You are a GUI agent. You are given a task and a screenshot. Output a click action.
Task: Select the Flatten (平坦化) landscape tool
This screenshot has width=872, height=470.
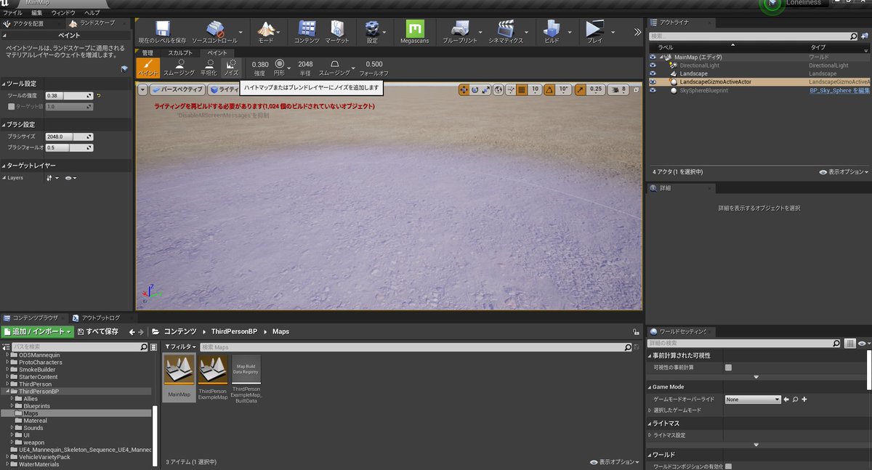(x=209, y=66)
